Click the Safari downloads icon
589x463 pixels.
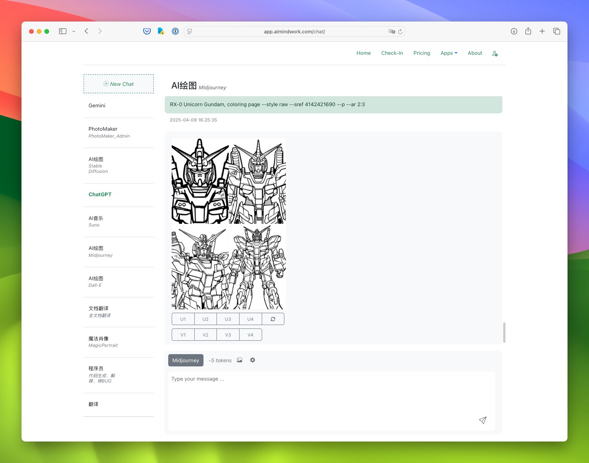tap(514, 31)
